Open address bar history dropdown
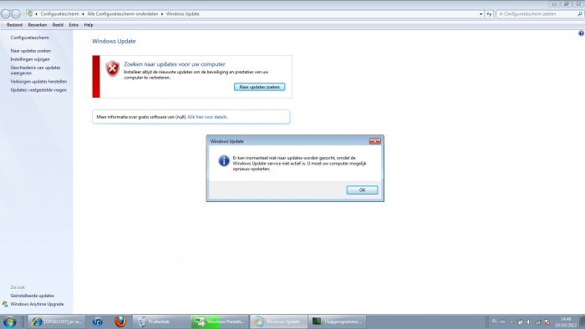Image resolution: width=585 pixels, height=329 pixels. click(x=481, y=14)
